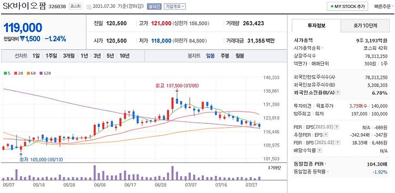Open the 기업개요 dropdown
The height and width of the screenshot is (193, 395).
(x=175, y=7)
